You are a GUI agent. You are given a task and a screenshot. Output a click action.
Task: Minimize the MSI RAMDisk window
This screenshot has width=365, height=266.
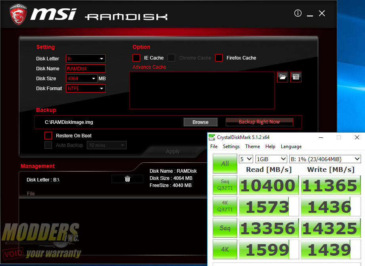[x=310, y=15]
